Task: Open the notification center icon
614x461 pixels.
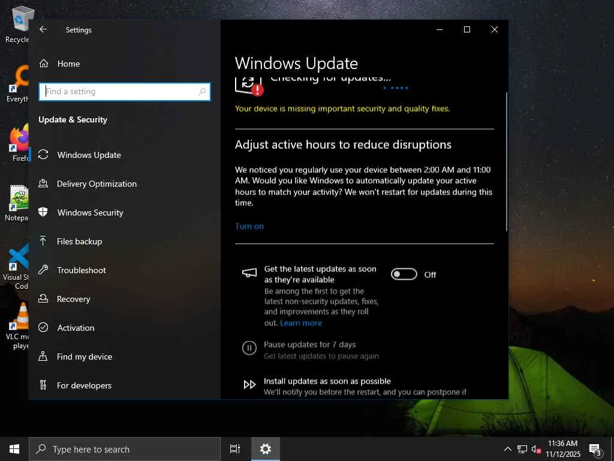Action: point(595,449)
